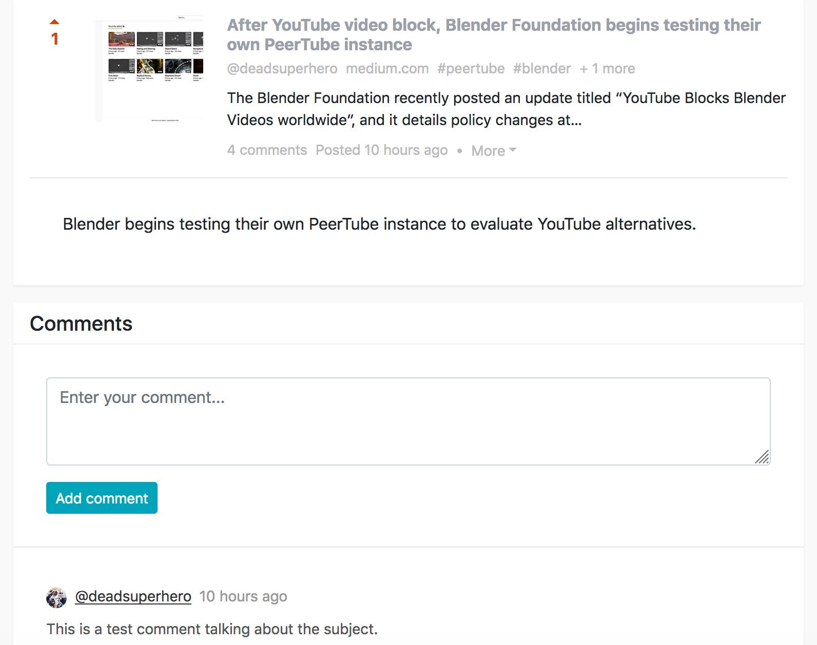Viewport: 817px width, 645px height.
Task: Open the commenter's avatar picture
Action: [x=56, y=597]
